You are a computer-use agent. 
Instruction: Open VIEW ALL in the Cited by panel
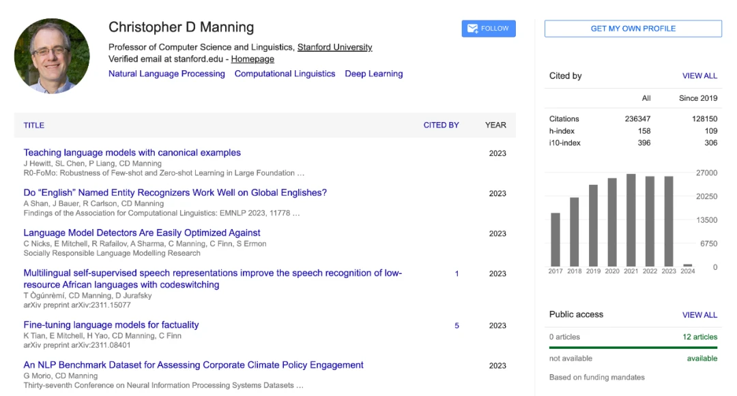(x=699, y=76)
